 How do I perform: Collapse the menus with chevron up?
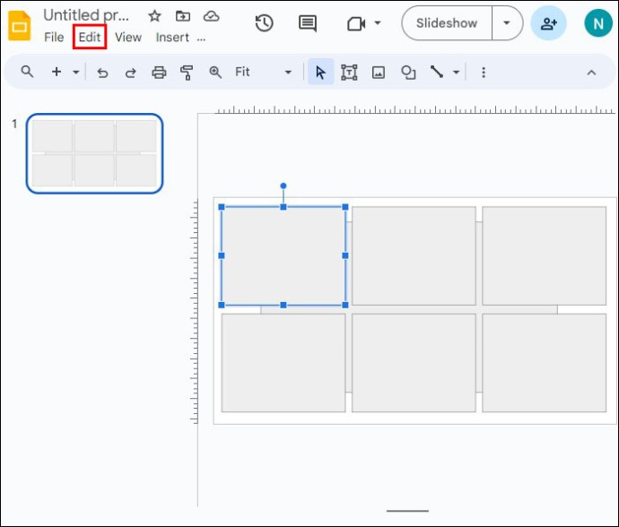pyautogui.click(x=591, y=73)
